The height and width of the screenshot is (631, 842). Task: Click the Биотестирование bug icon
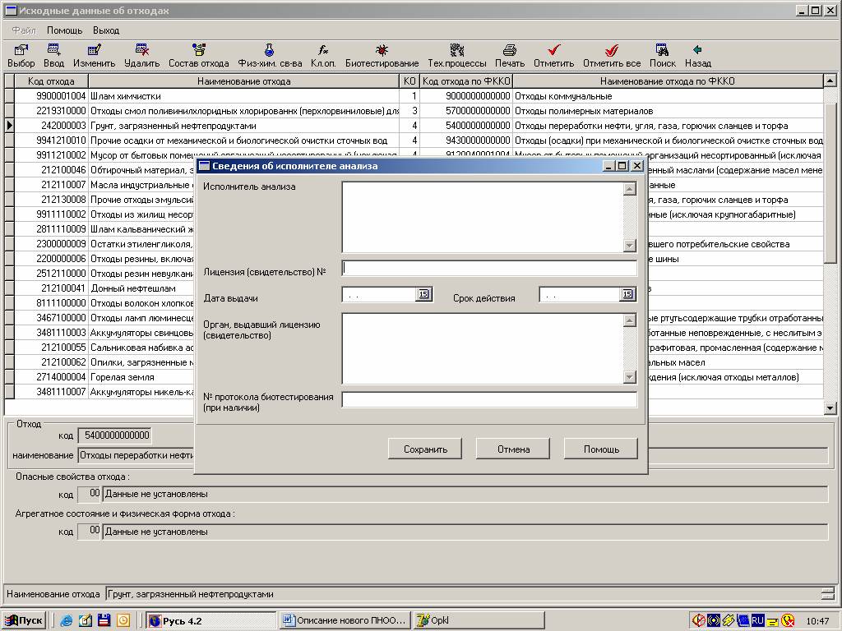coord(382,51)
